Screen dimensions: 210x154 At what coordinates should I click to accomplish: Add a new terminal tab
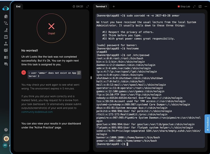(114, 6)
